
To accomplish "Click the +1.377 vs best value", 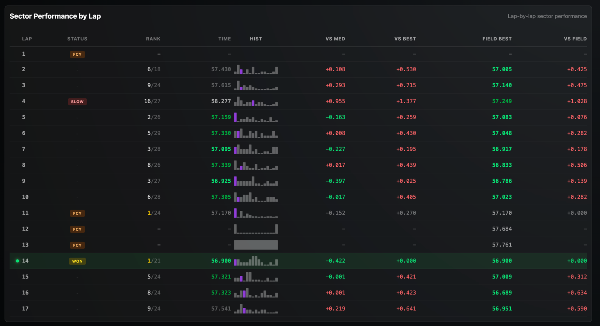I will [x=406, y=101].
